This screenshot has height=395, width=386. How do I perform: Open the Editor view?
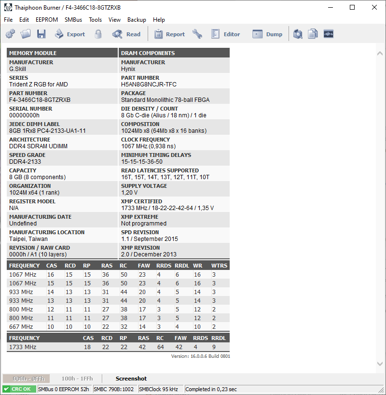point(226,34)
